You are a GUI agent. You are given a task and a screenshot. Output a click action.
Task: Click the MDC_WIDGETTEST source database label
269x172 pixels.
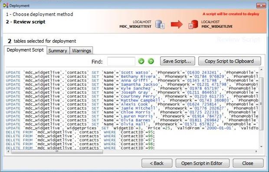(x=135, y=26)
